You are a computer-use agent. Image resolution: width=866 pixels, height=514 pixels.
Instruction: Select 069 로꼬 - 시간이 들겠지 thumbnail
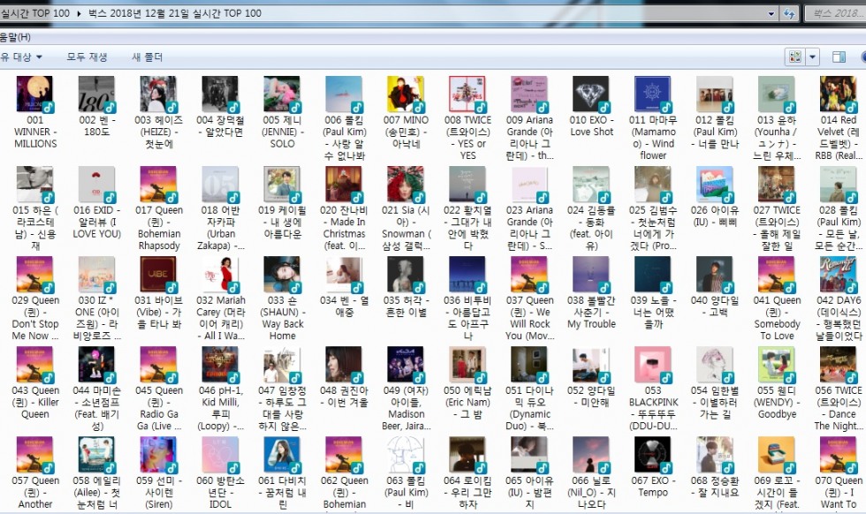[777, 456]
